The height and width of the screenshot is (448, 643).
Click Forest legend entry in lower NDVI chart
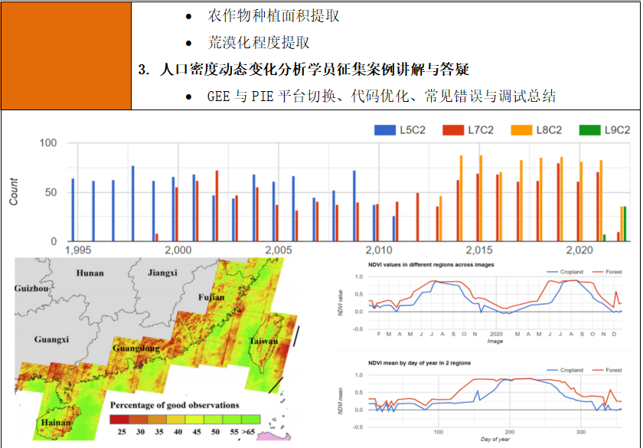click(x=607, y=370)
